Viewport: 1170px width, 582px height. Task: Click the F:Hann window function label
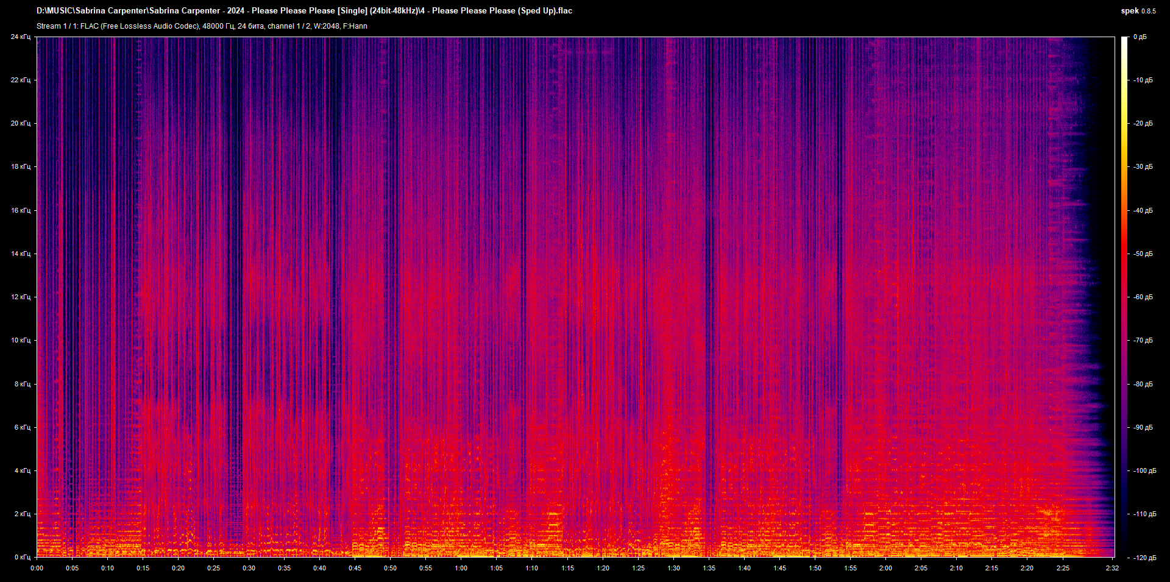[355, 26]
